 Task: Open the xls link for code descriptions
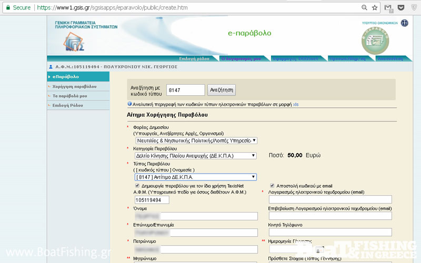tap(295, 104)
